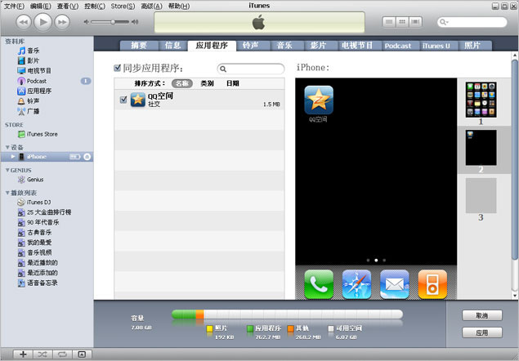Expand the iPhone device tree triangle
This screenshot has width=519, height=361.
(12, 156)
